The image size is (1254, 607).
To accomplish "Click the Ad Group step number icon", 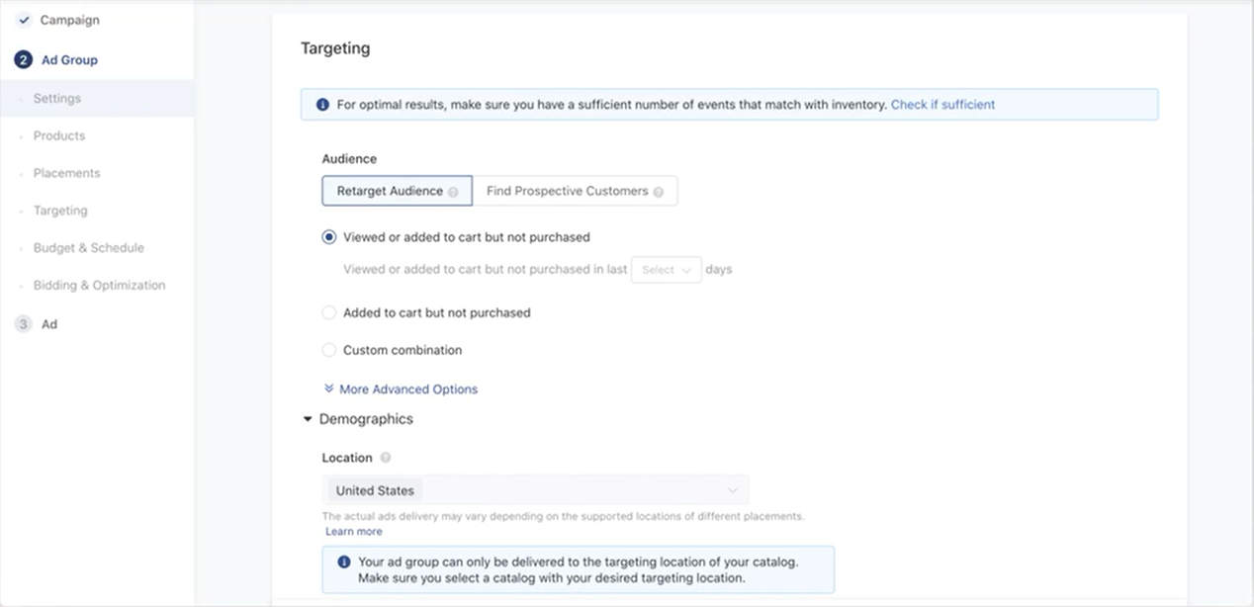I will (23, 59).
